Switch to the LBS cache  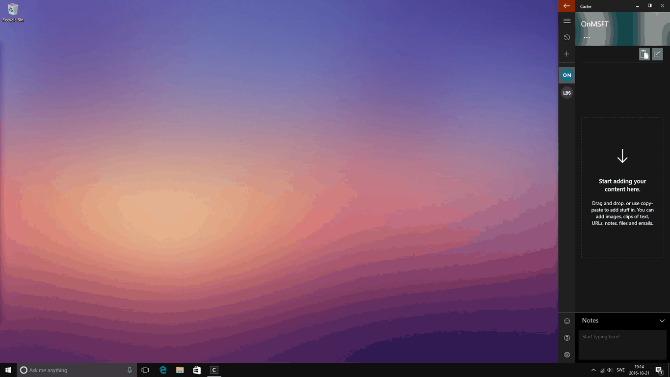coord(567,93)
